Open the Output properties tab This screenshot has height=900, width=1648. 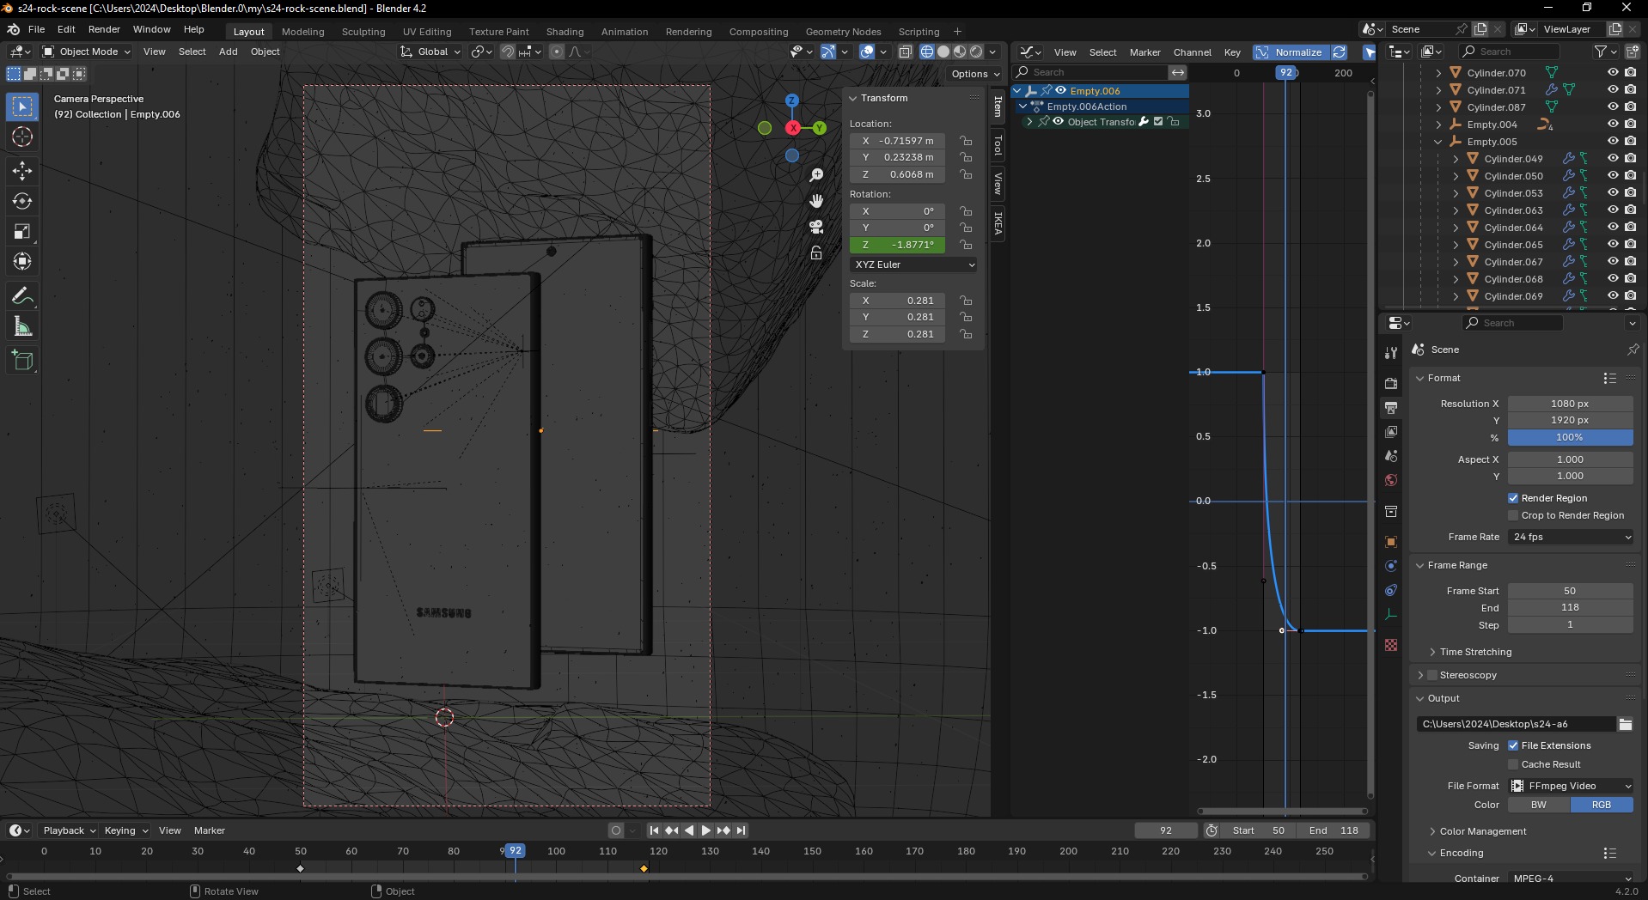[1391, 407]
